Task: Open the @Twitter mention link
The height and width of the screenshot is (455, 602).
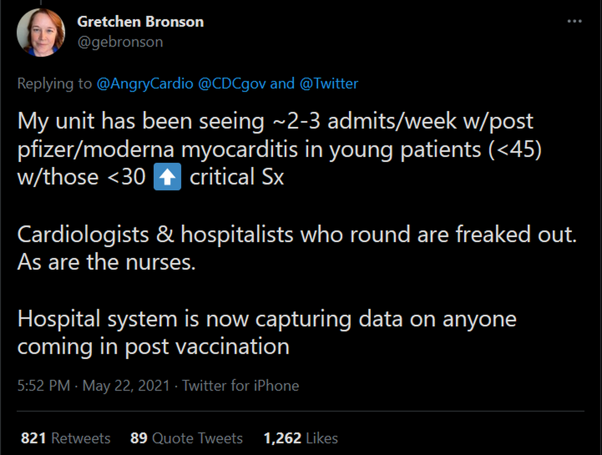Action: click(x=329, y=83)
